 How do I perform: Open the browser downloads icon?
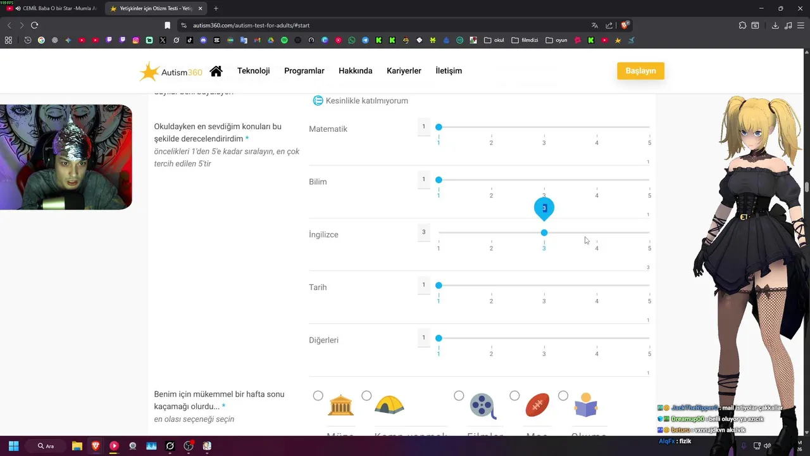click(775, 25)
